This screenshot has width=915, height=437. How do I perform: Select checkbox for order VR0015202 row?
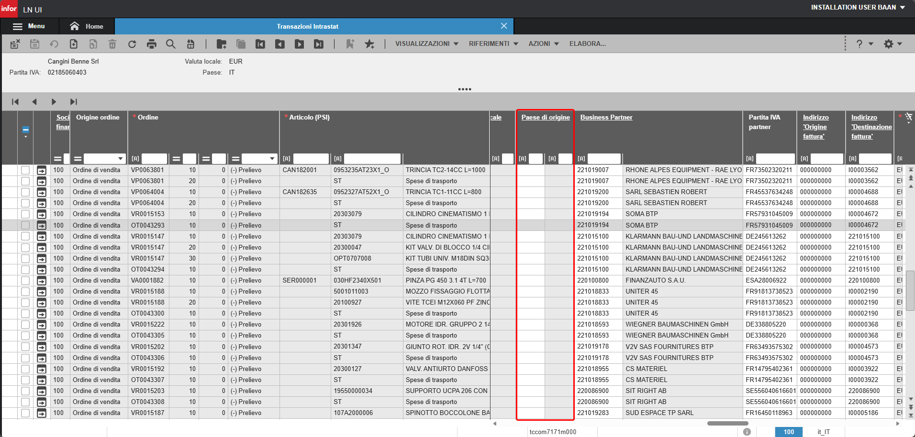[25, 347]
